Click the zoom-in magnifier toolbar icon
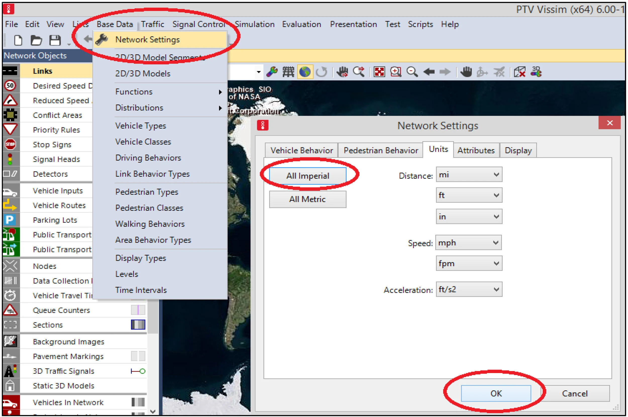This screenshot has width=628, height=417. coord(395,72)
